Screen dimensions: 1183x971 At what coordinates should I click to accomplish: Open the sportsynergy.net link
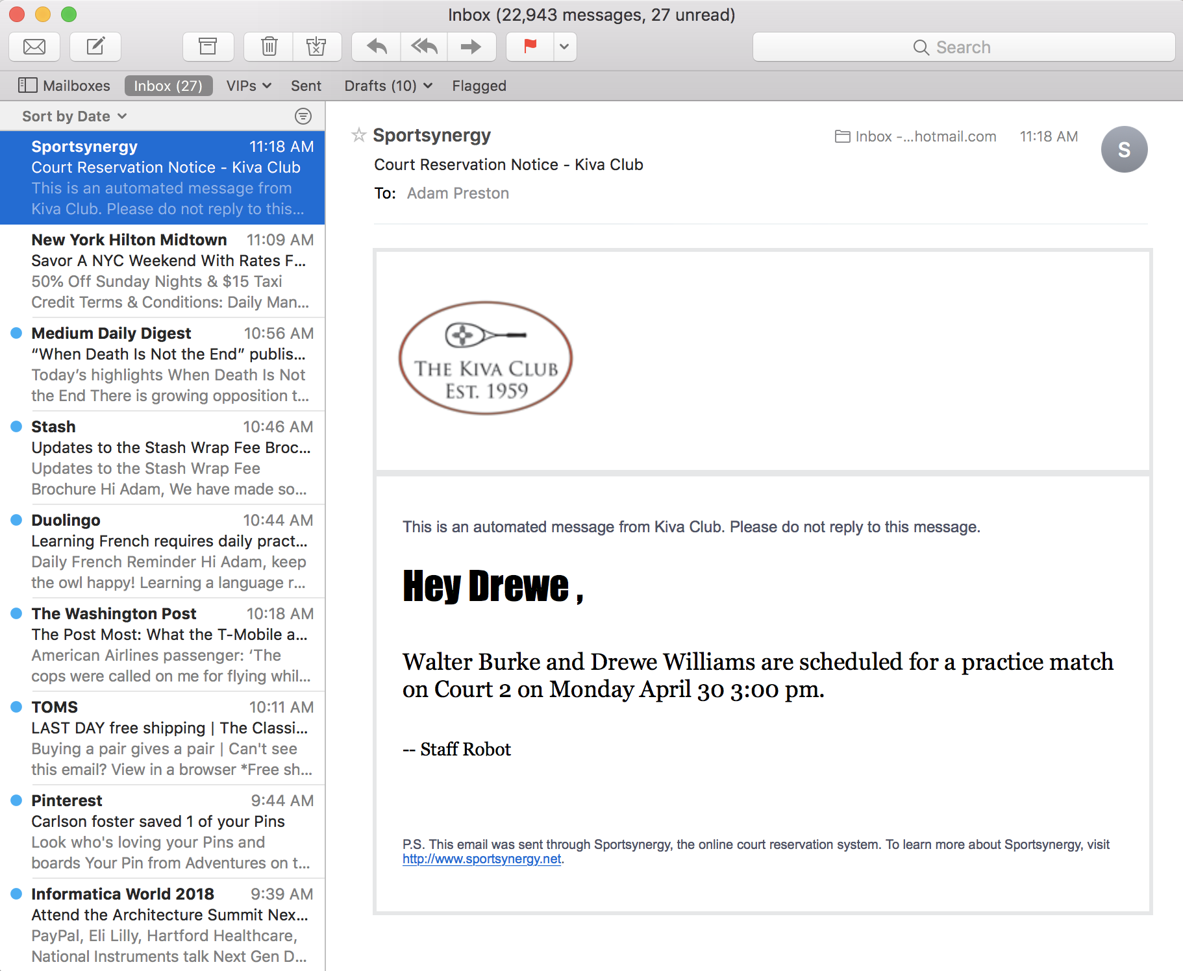(x=482, y=859)
